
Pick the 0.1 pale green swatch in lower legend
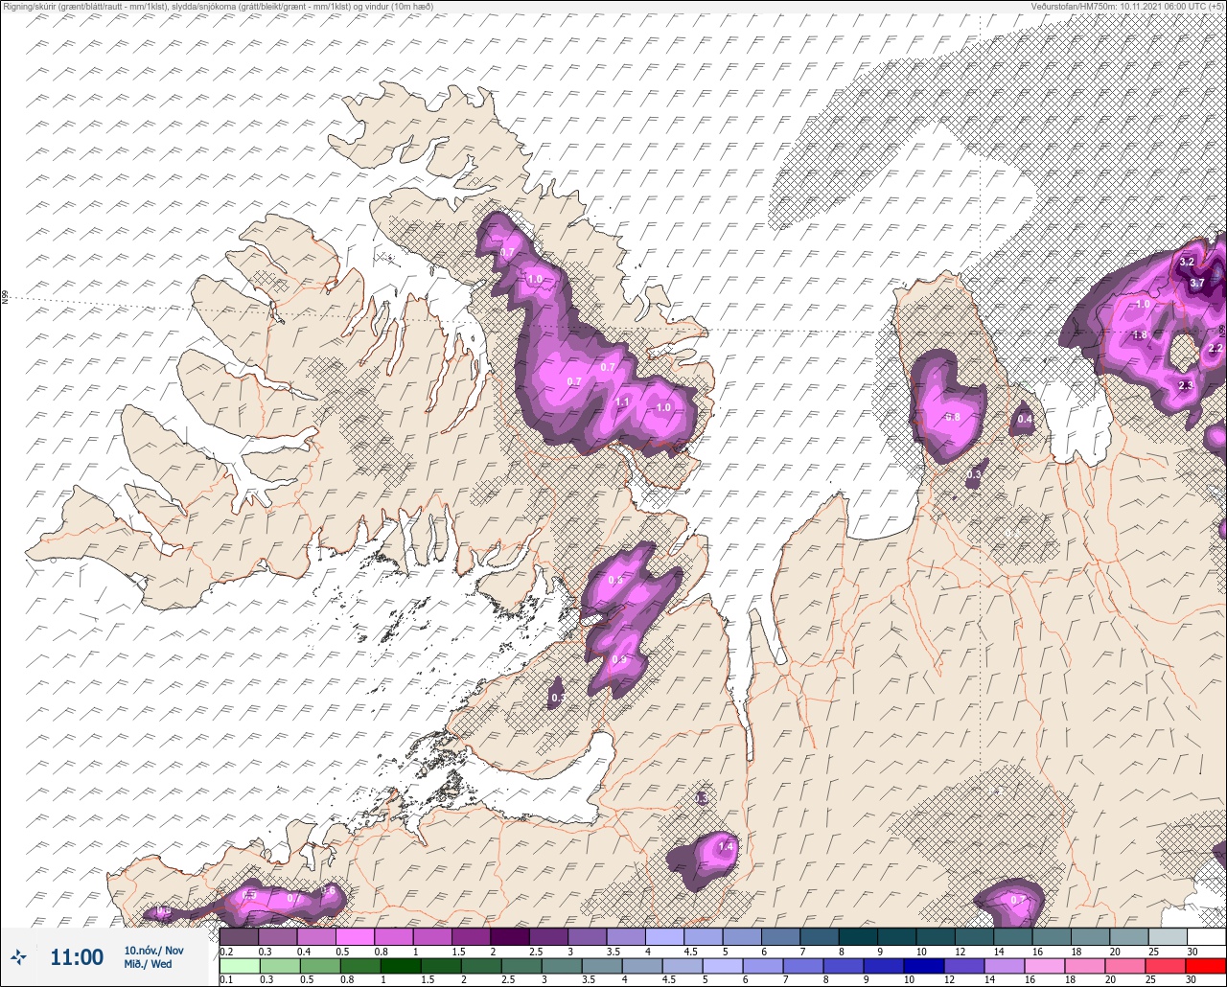pyautogui.click(x=239, y=966)
